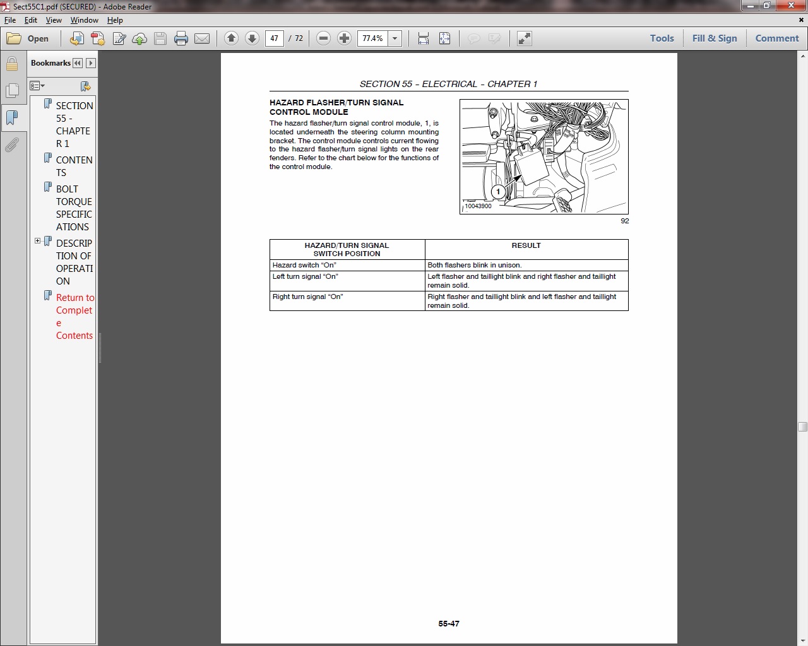Select the CONTENTS bookmark
This screenshot has height=646, width=808.
click(x=74, y=167)
